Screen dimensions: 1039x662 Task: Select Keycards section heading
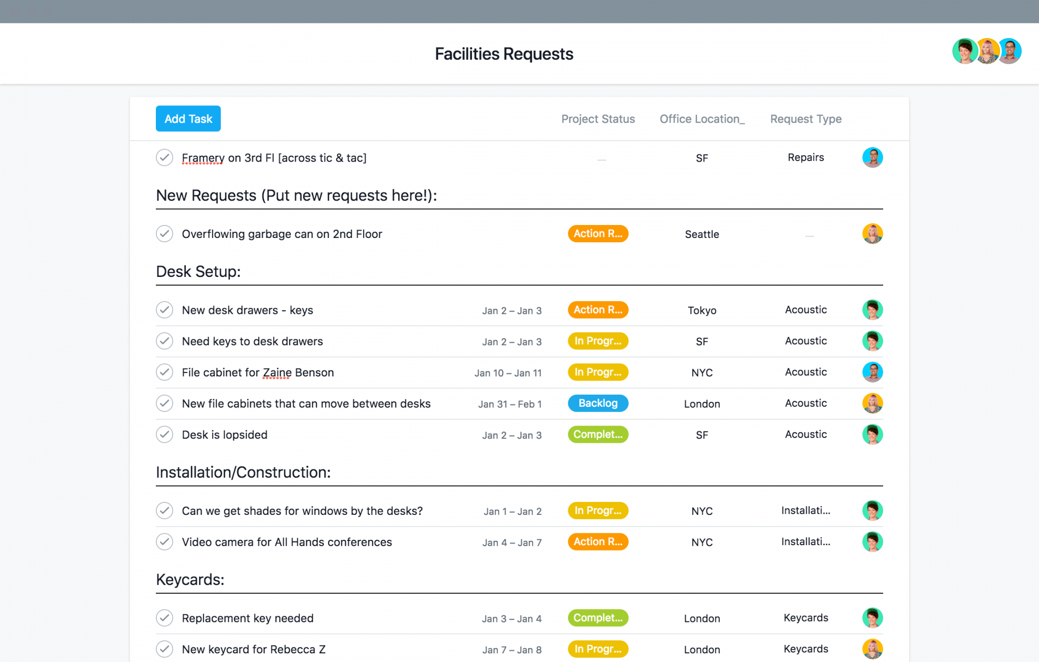[x=190, y=580]
